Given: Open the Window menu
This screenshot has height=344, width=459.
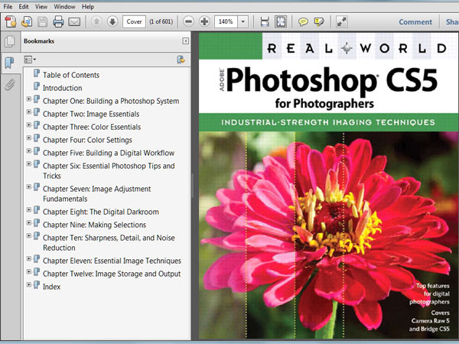Looking at the screenshot, I should (x=64, y=6).
